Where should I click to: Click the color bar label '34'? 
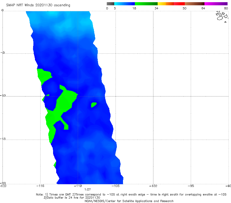pos(156,8)
